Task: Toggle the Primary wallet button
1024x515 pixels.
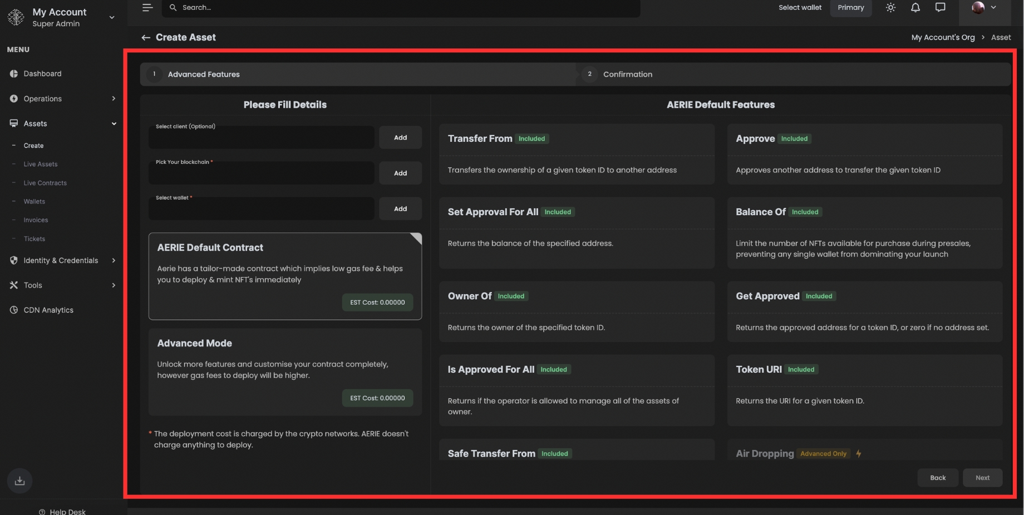Action: (x=850, y=8)
